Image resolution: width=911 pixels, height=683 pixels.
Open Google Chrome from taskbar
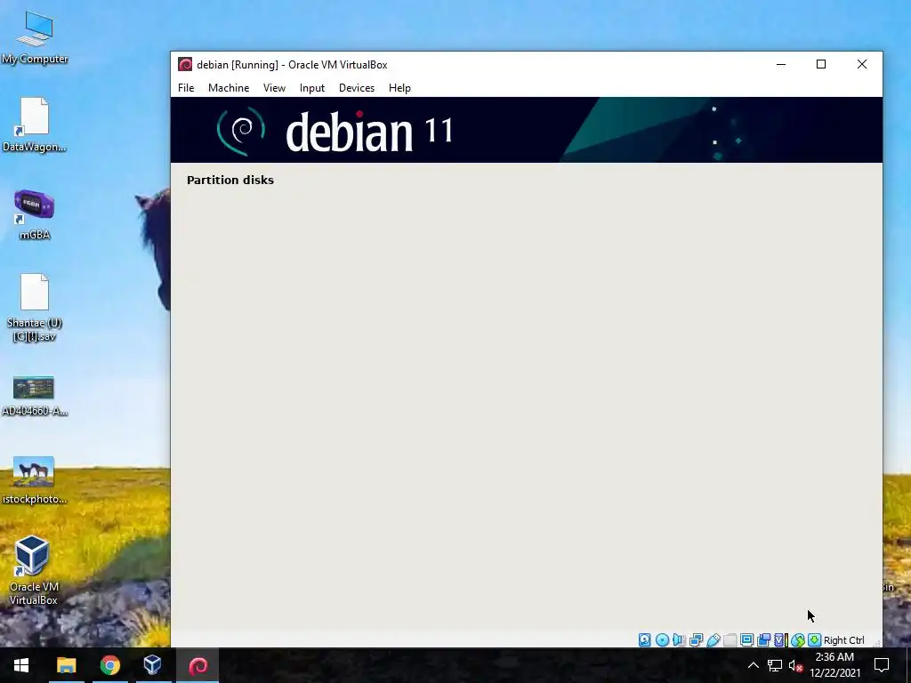[109, 665]
